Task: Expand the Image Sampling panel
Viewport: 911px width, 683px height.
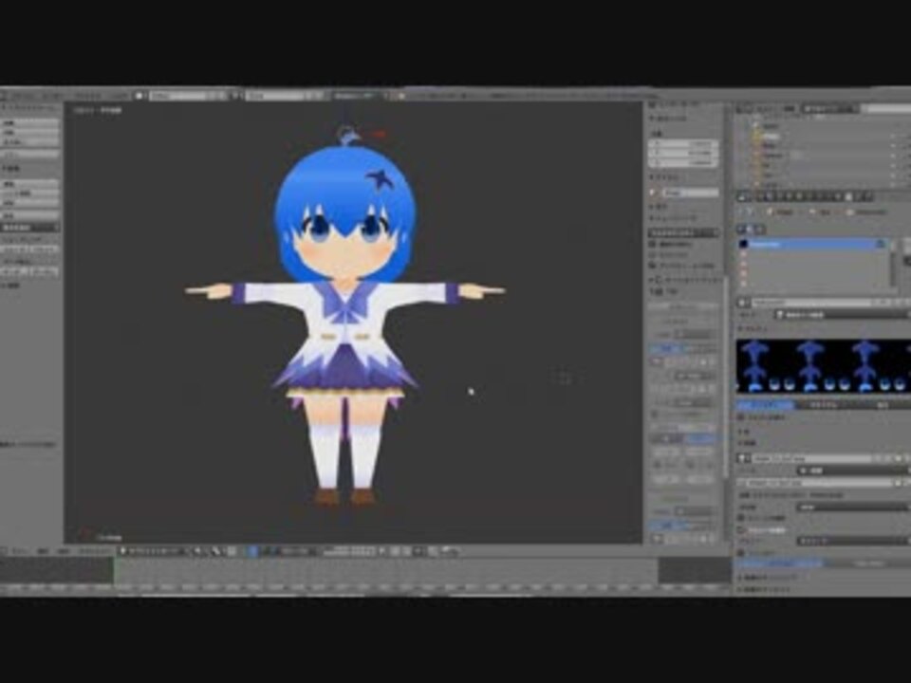Action: (770, 578)
